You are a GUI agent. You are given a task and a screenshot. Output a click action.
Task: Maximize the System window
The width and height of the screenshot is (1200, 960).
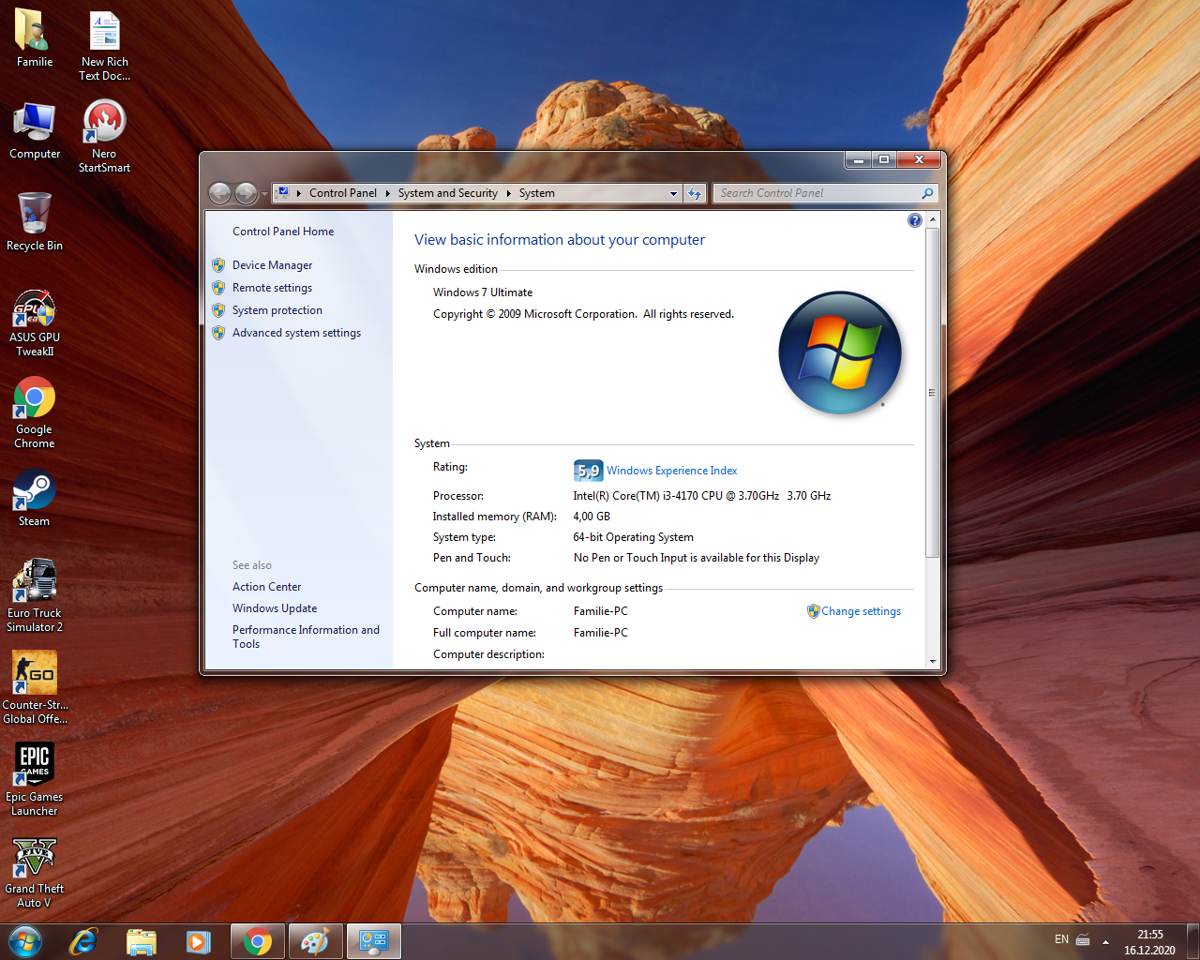point(883,159)
